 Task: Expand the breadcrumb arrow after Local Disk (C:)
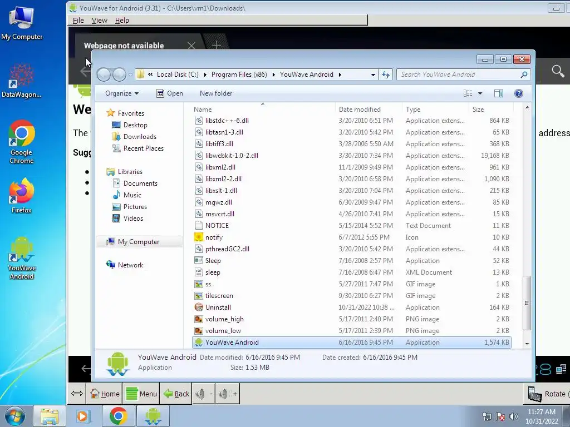[x=205, y=75]
